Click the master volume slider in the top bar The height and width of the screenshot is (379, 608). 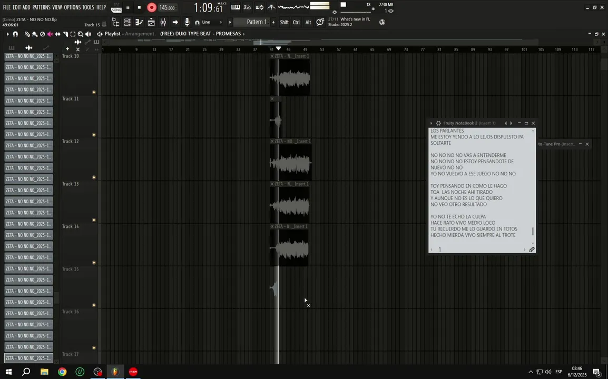click(356, 12)
